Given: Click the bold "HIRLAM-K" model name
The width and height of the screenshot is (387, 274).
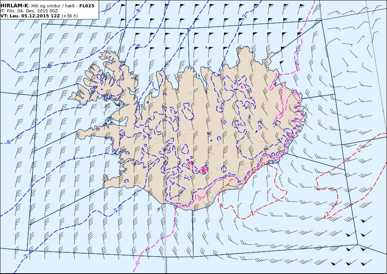Looking at the screenshot, I should point(14,6).
